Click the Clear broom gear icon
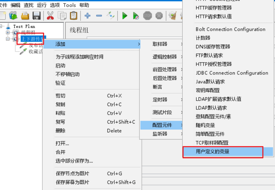 173,16
